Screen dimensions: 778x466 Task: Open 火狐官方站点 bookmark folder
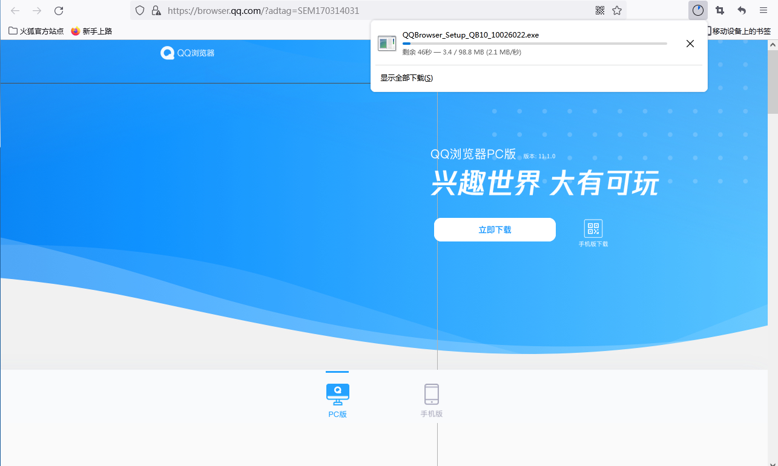(36, 31)
